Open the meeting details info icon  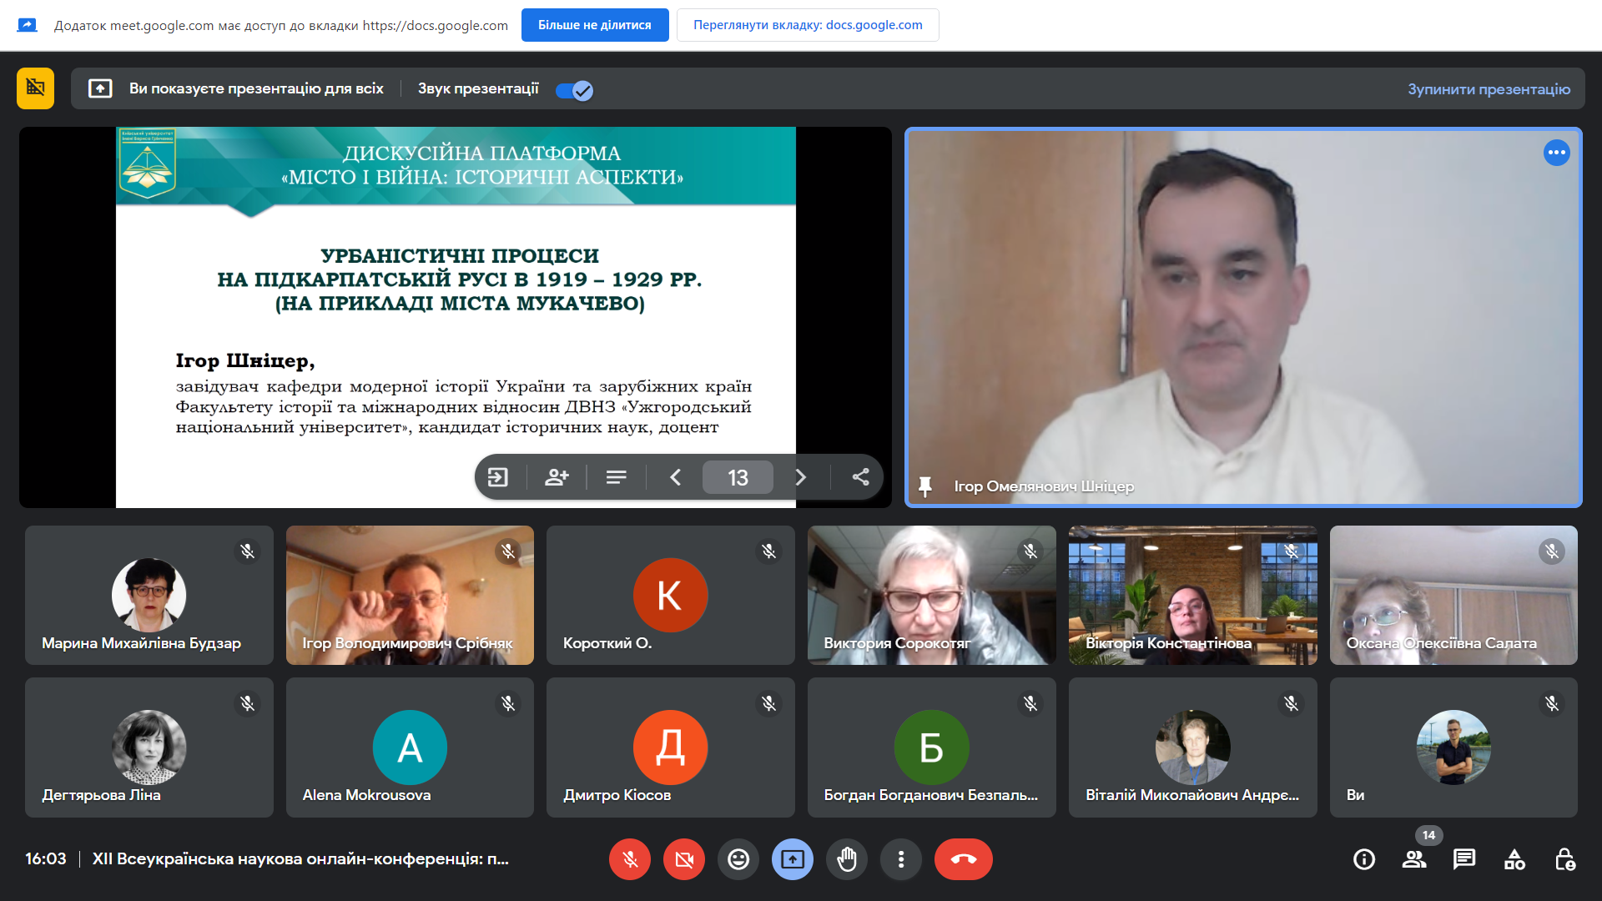pyautogui.click(x=1364, y=859)
